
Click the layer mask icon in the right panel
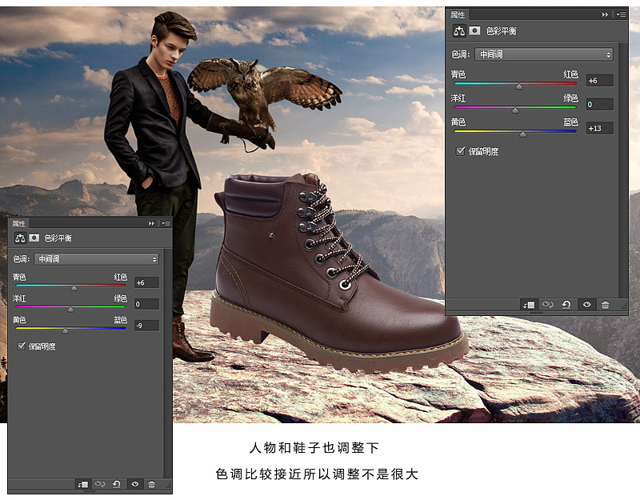(x=474, y=30)
